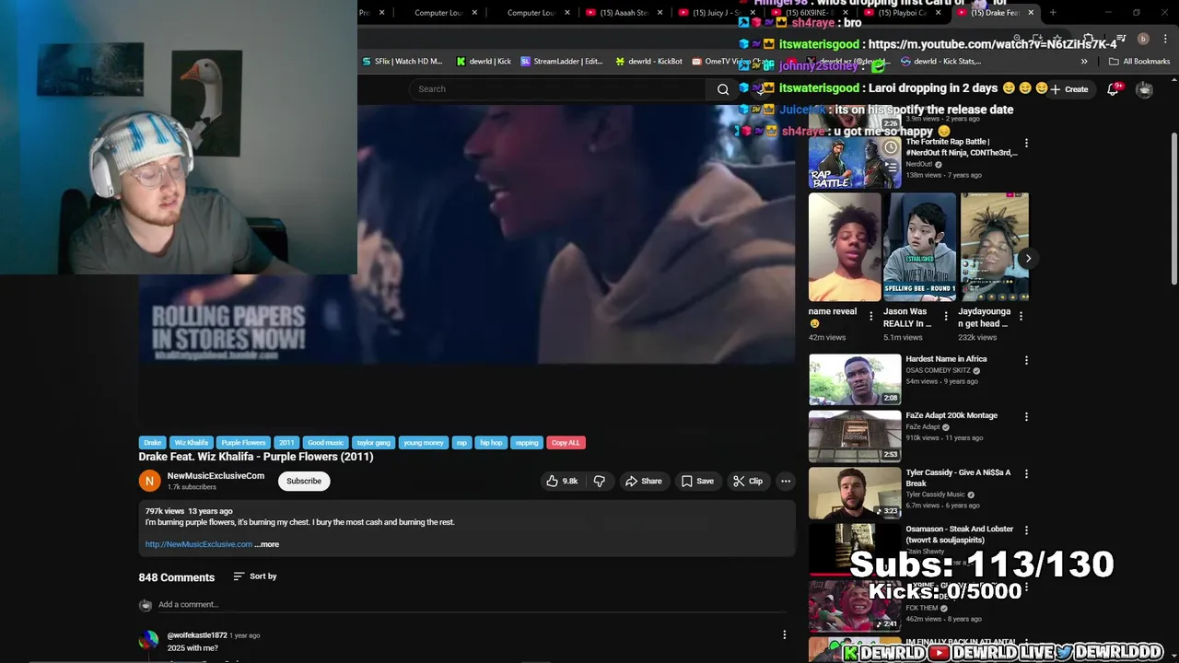Expand the bookmarks overflow chevron
Image resolution: width=1179 pixels, height=663 pixels.
click(1084, 62)
